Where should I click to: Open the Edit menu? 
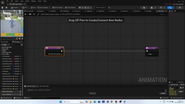pyautogui.click(x=12, y=1)
